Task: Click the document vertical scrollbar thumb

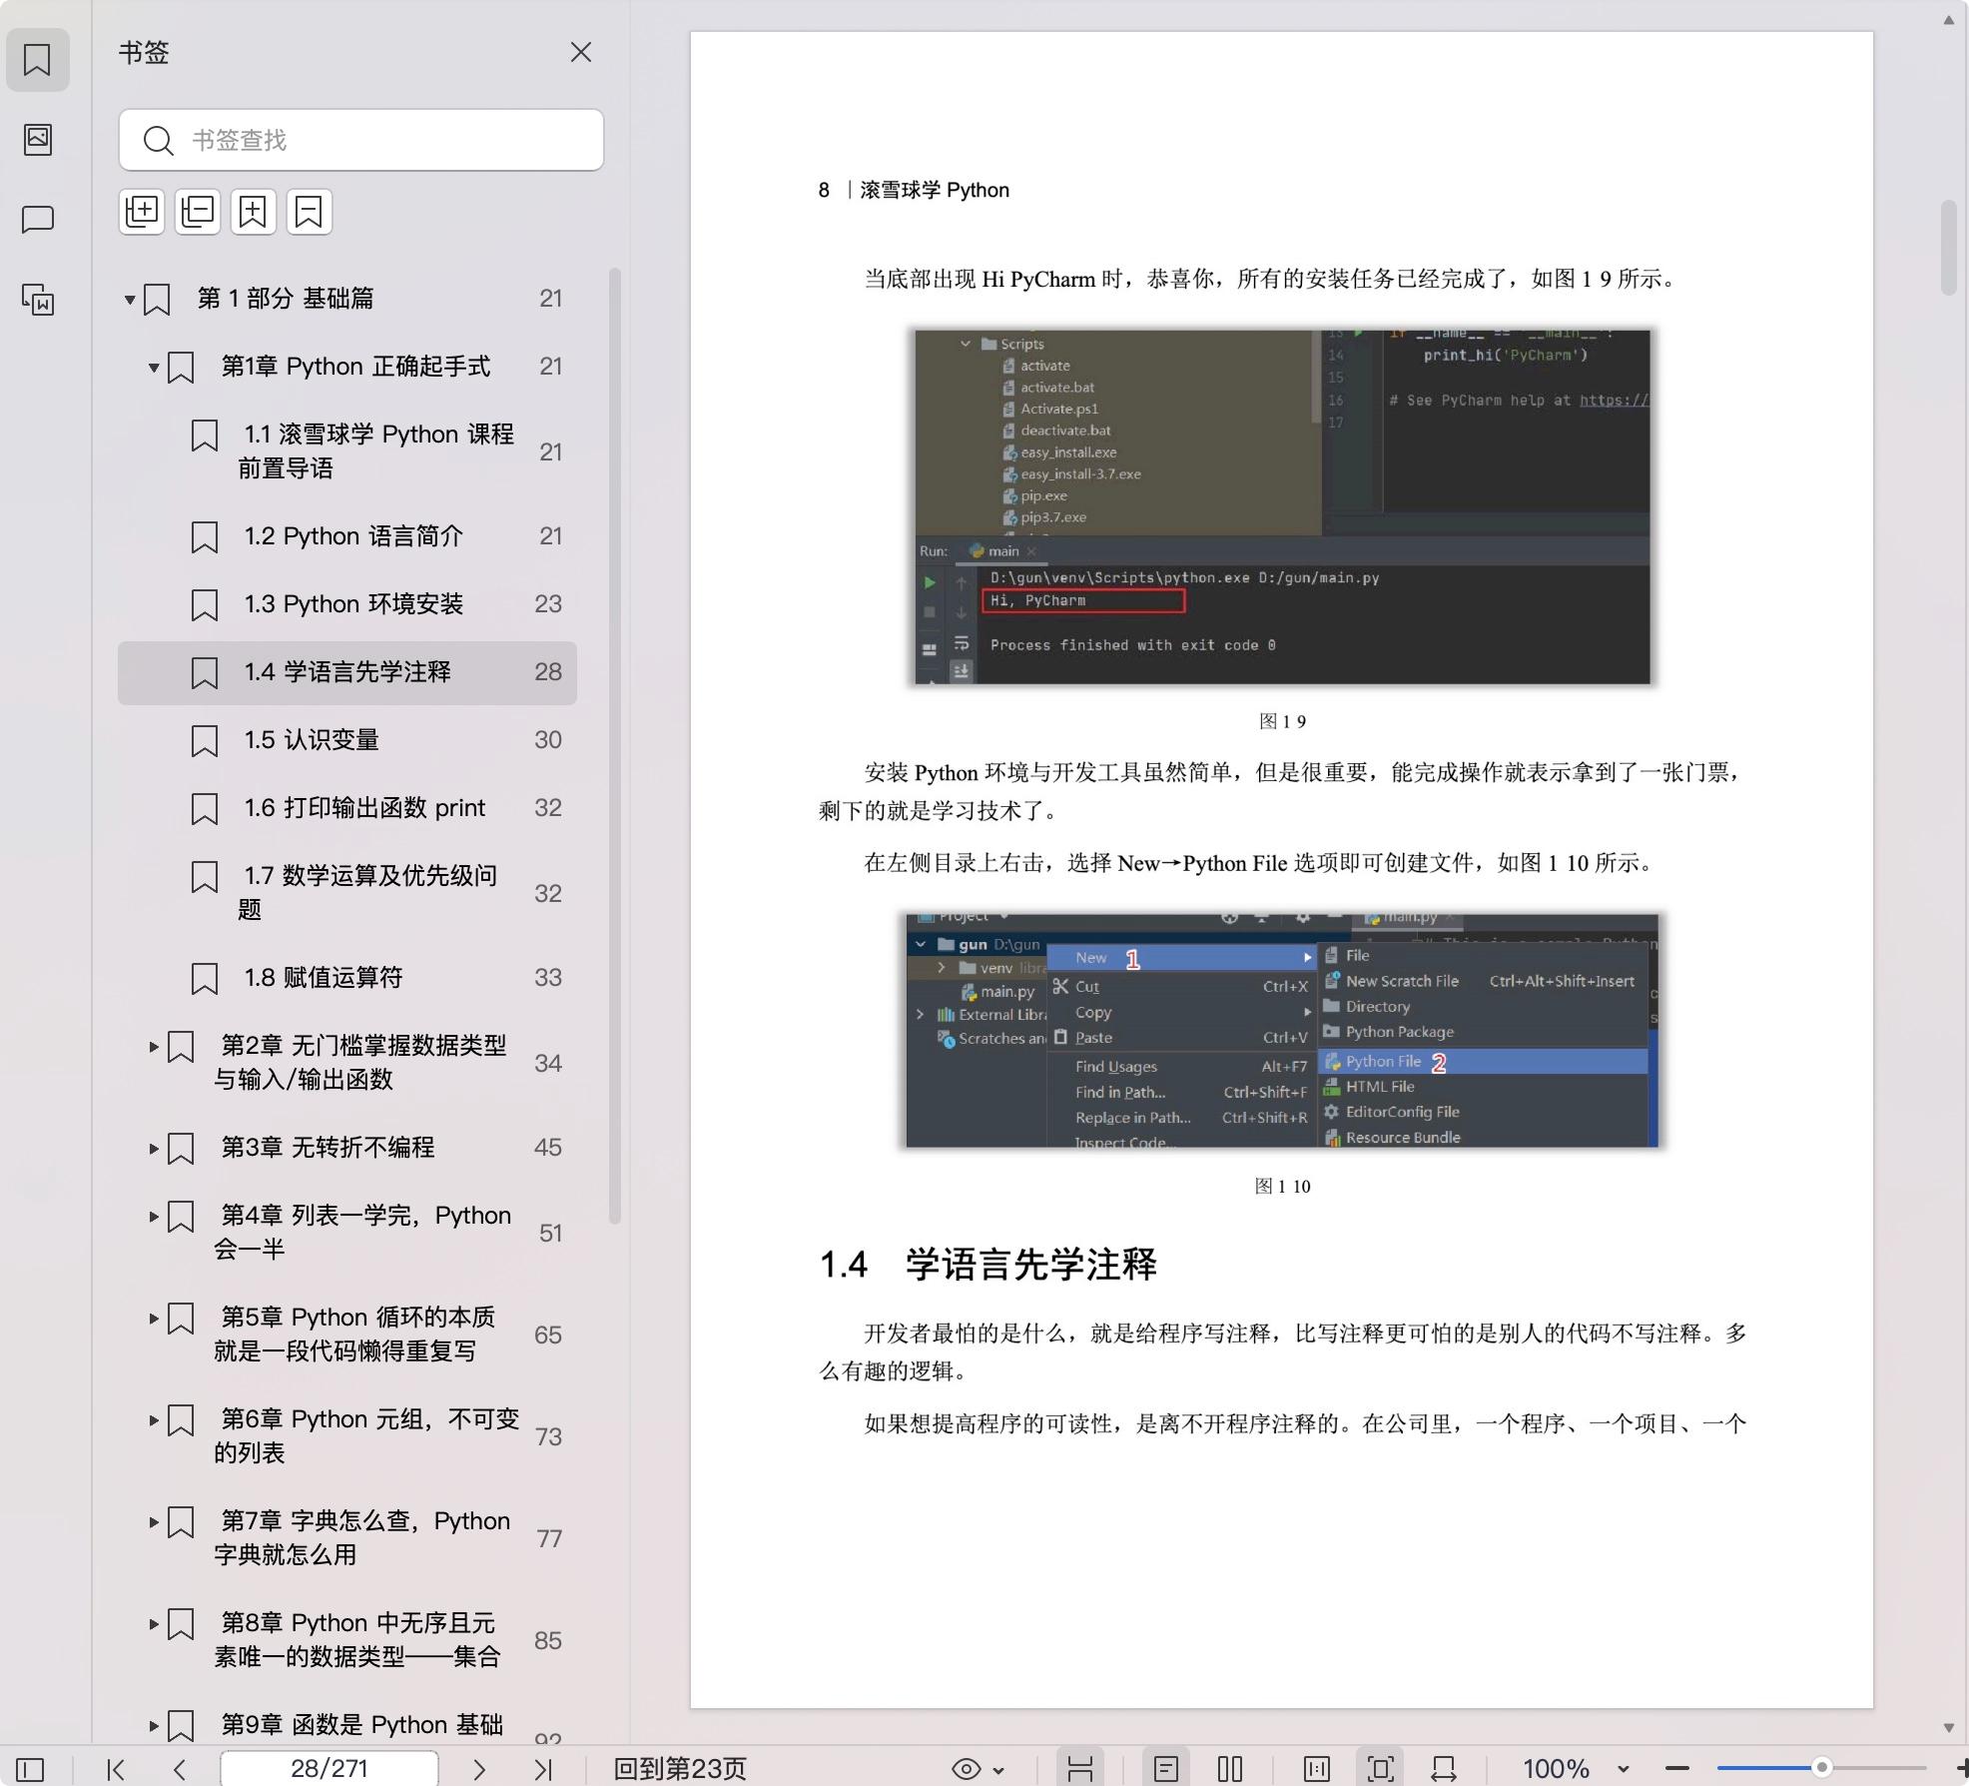Action: pyautogui.click(x=1948, y=248)
